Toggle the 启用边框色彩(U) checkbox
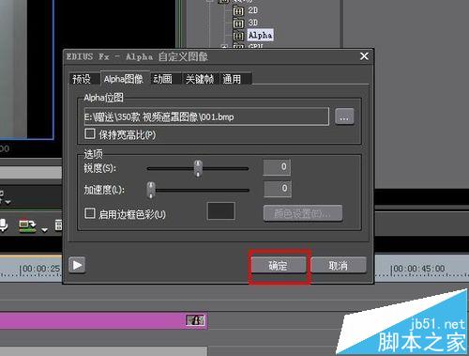Screen dimensions: 469x356 coord(90,213)
